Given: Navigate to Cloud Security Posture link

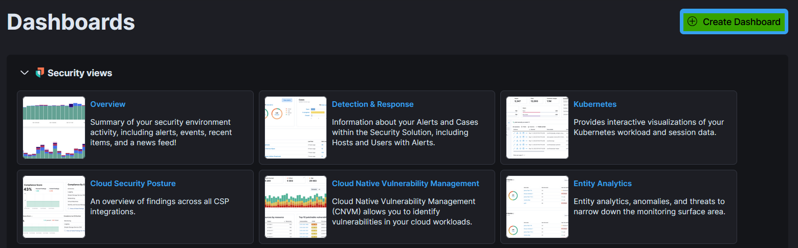Looking at the screenshot, I should 133,184.
